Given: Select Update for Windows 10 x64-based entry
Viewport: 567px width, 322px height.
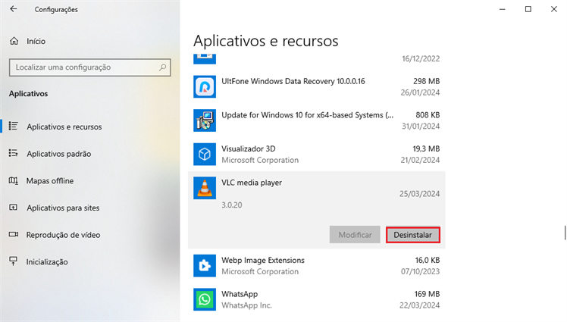Looking at the screenshot, I should 307,115.
